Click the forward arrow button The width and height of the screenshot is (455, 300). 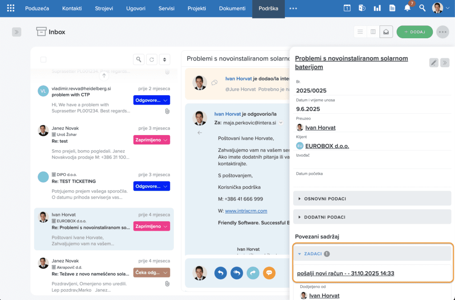pos(253,273)
